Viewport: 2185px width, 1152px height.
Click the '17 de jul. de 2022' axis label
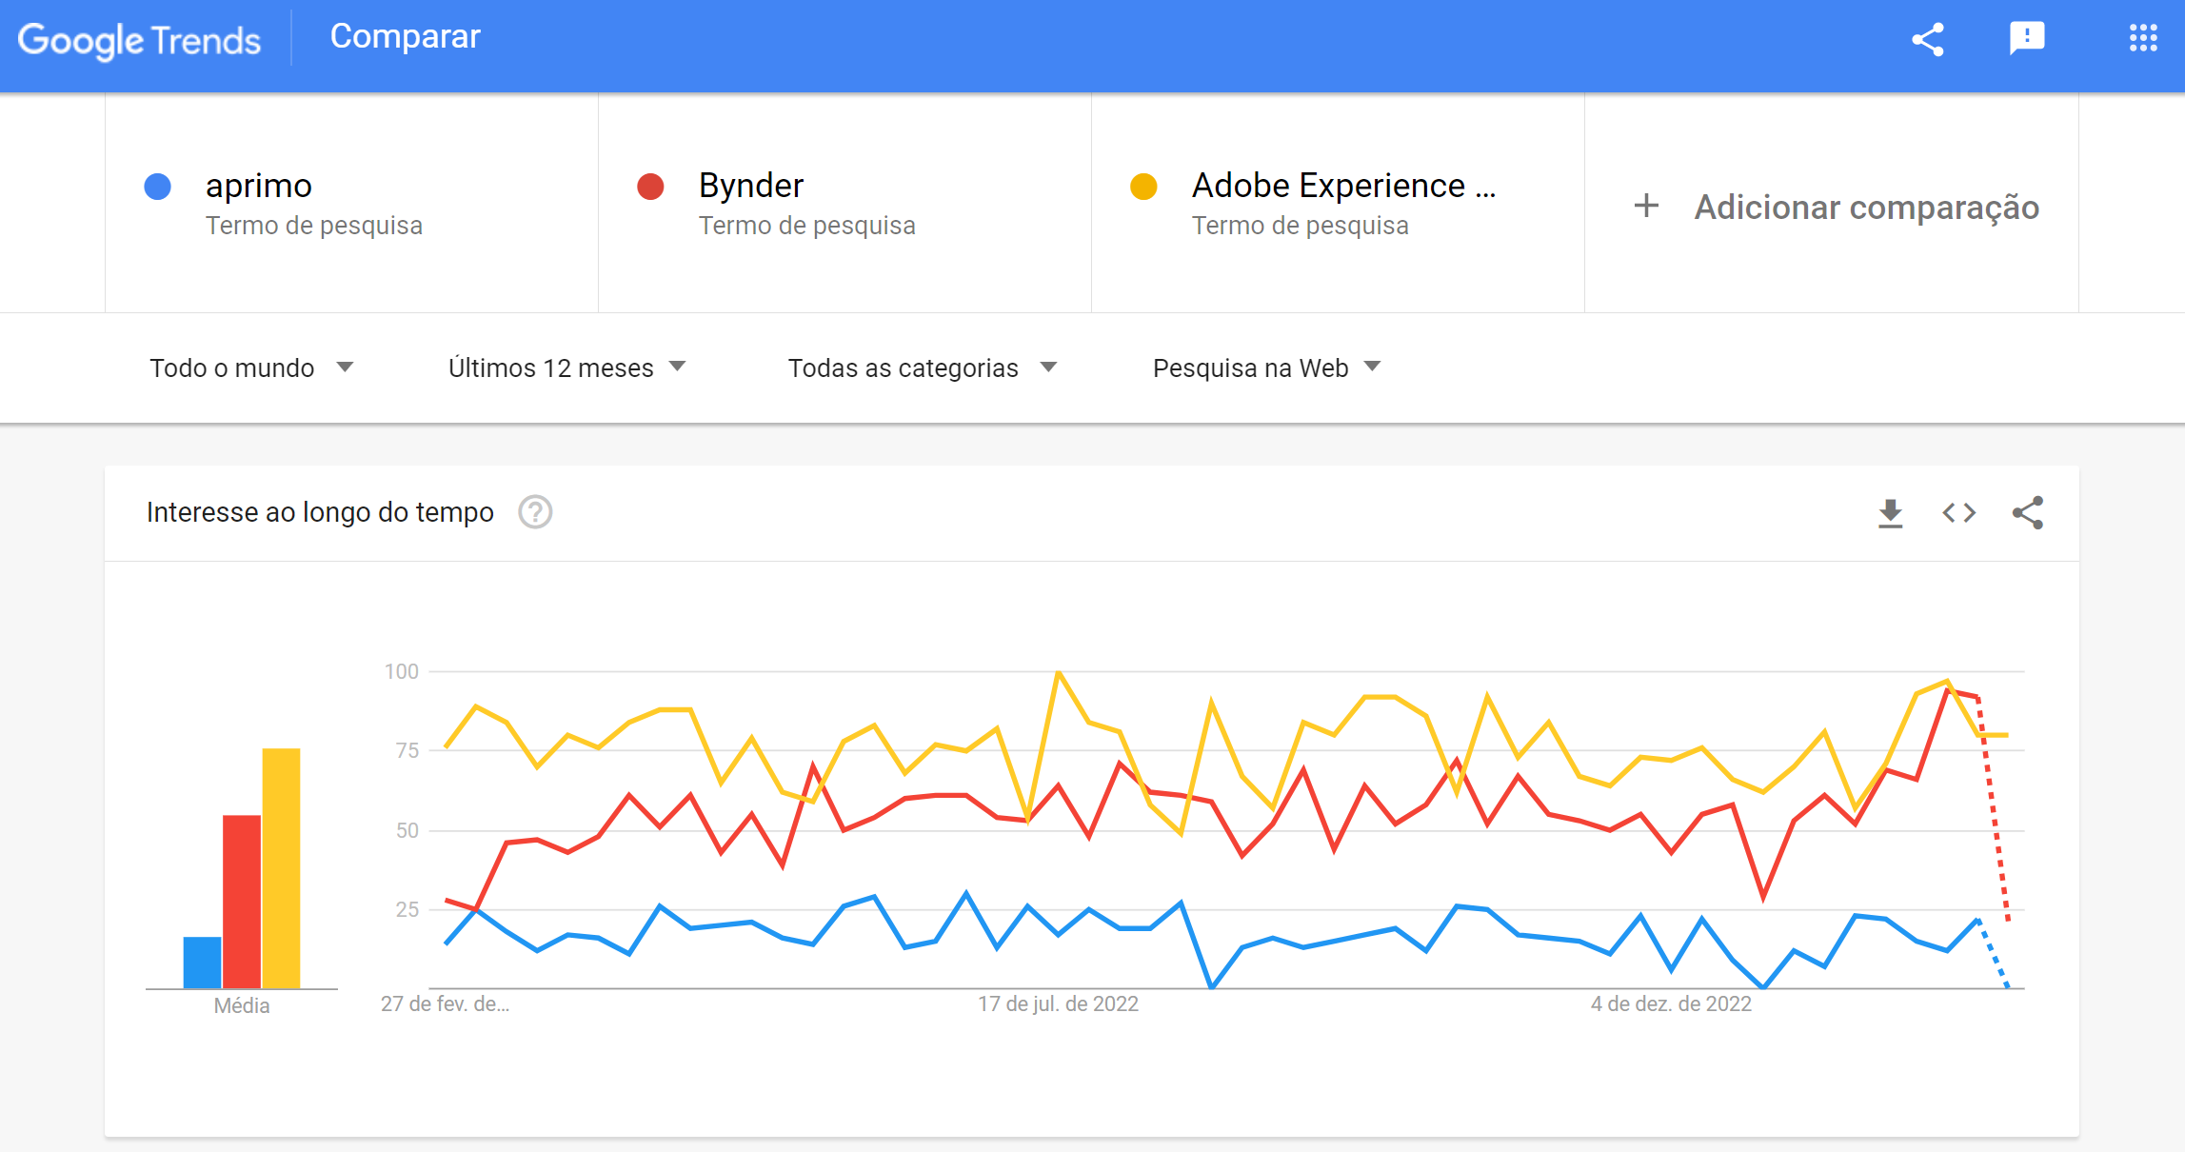tap(1057, 1003)
